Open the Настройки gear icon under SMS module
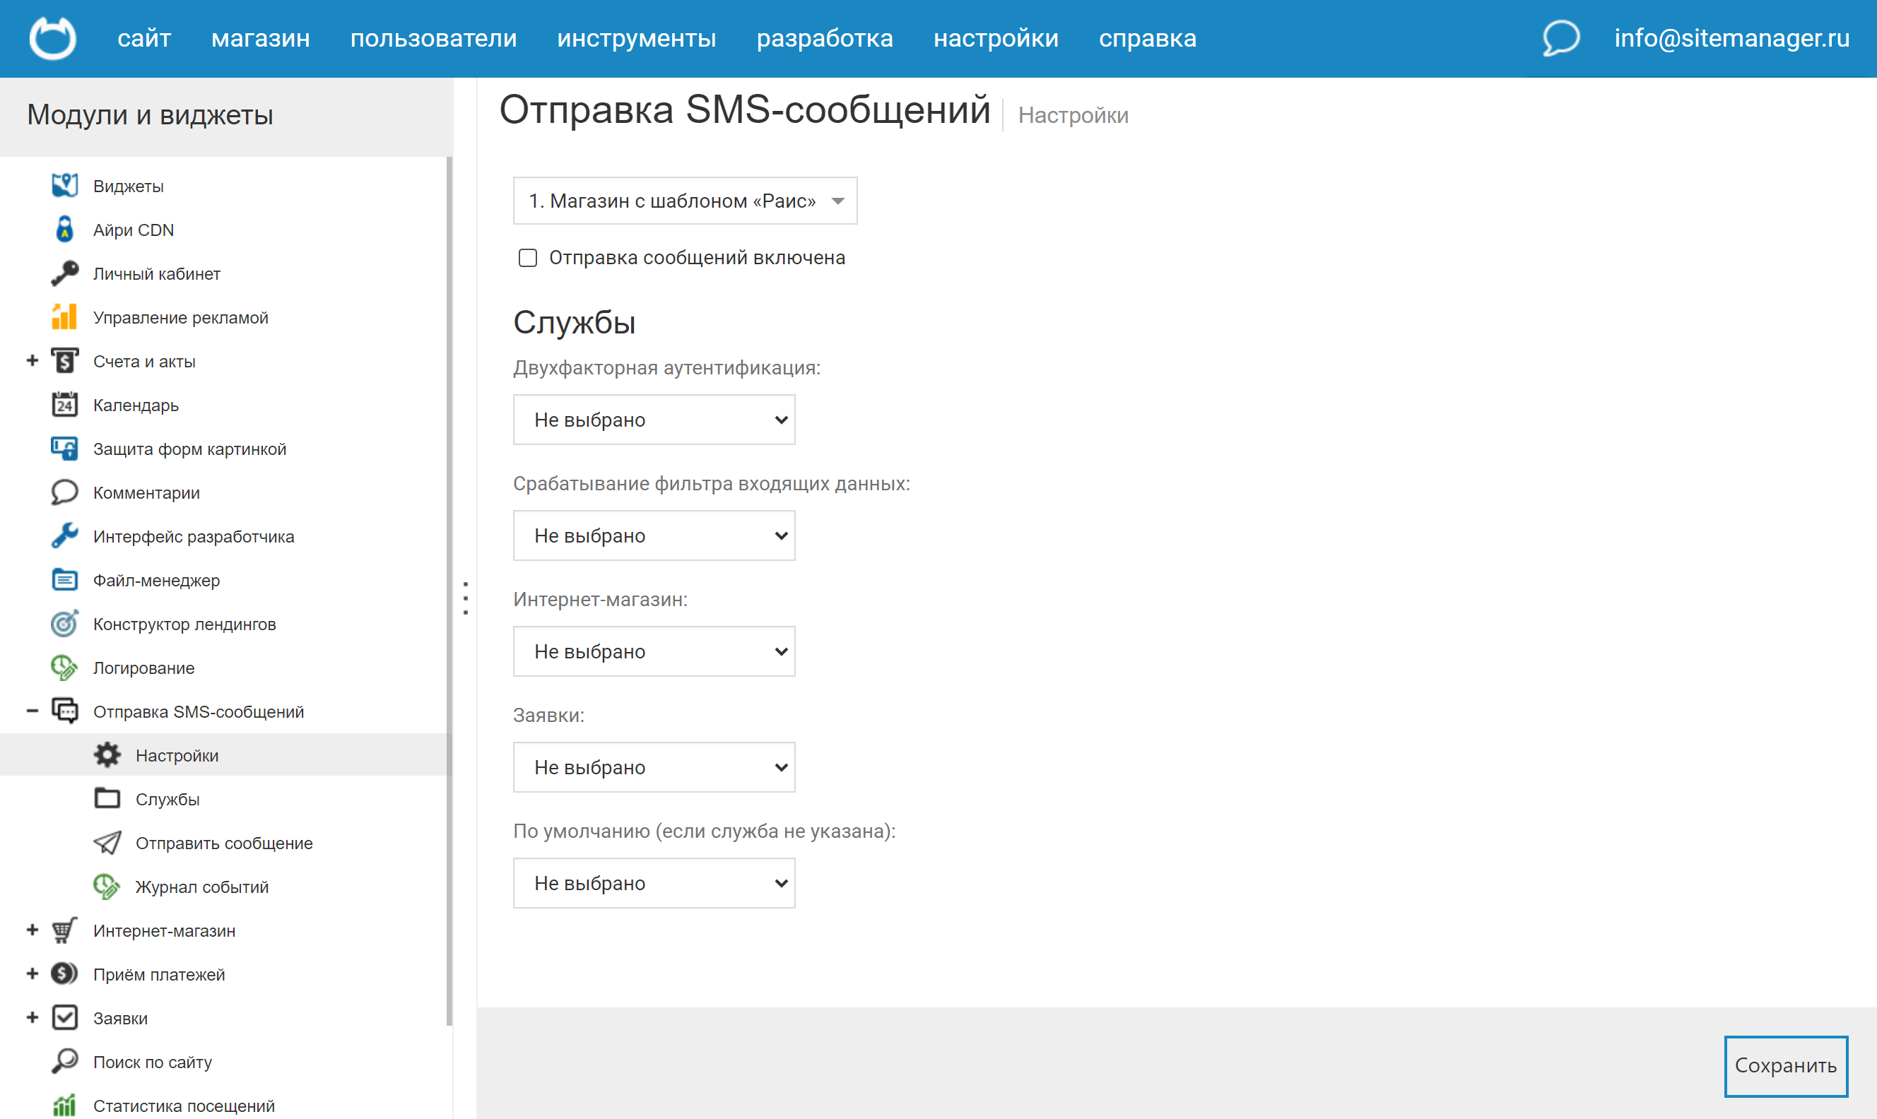The image size is (1877, 1119). coord(108,754)
